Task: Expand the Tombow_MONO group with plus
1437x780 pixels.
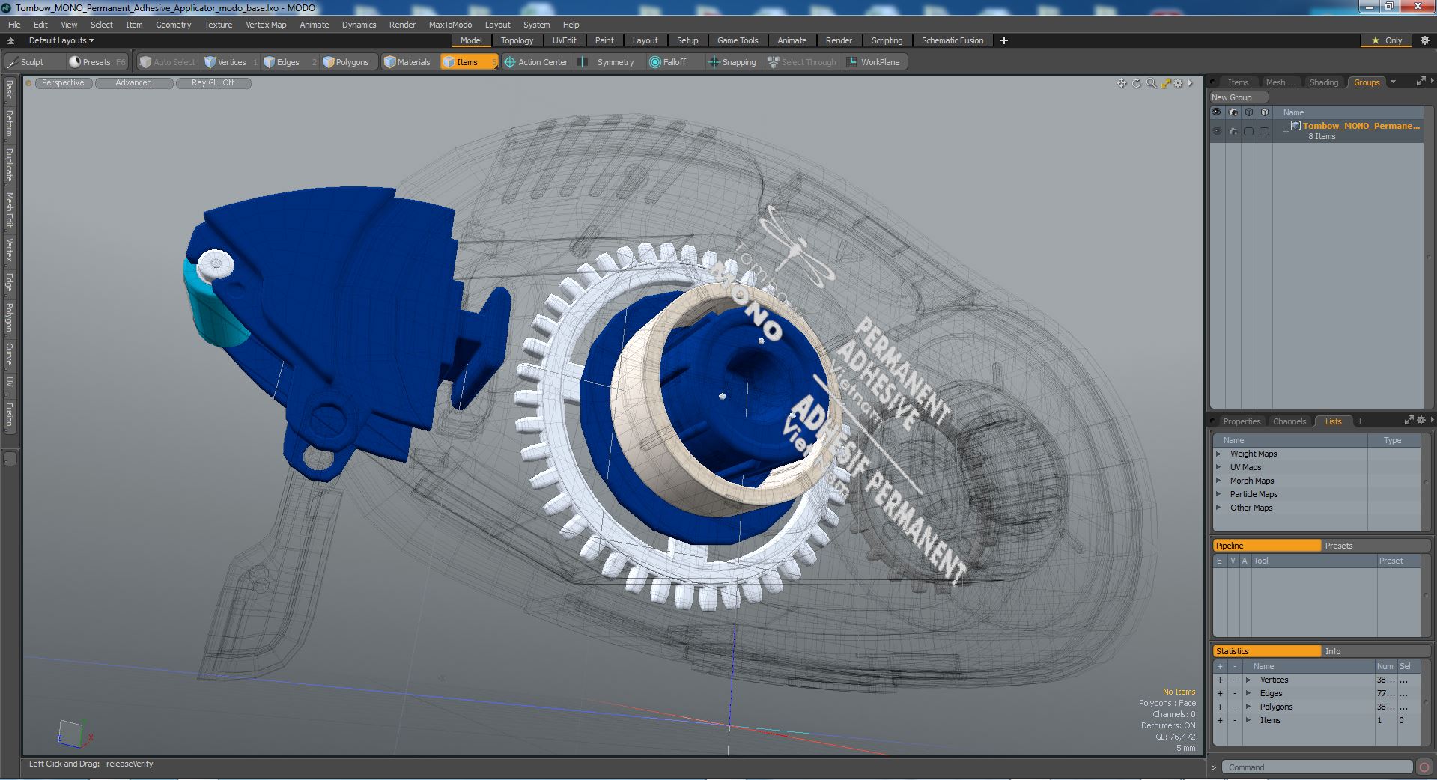Action: pos(1286,131)
